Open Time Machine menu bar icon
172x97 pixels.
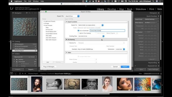click(108, 1)
